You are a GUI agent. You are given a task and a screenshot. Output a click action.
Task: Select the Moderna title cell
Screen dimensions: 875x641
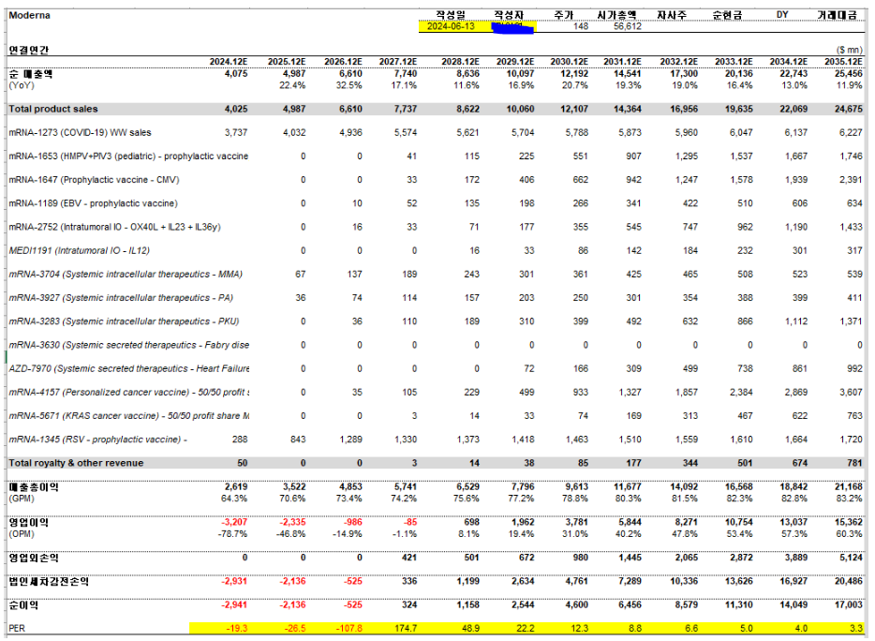click(30, 15)
